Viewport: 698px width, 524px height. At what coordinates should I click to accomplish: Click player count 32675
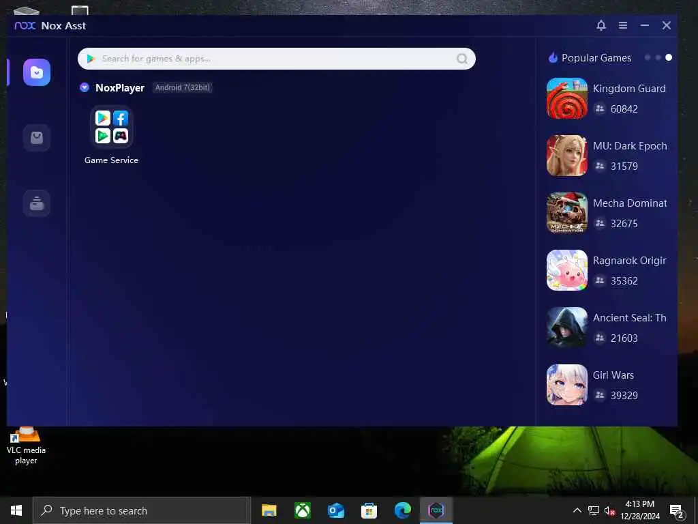pyautogui.click(x=624, y=224)
